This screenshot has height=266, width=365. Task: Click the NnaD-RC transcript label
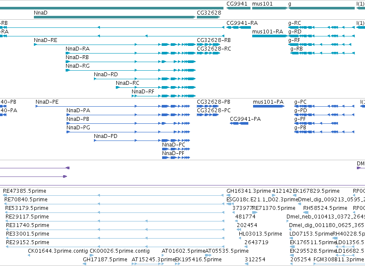pos(127,83)
